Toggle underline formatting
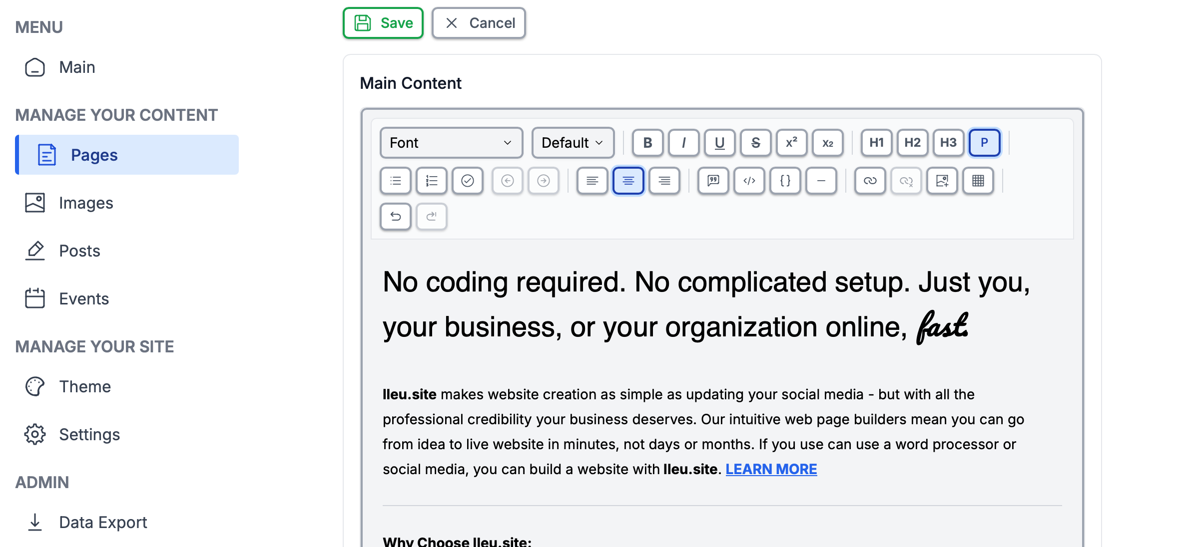 tap(719, 143)
